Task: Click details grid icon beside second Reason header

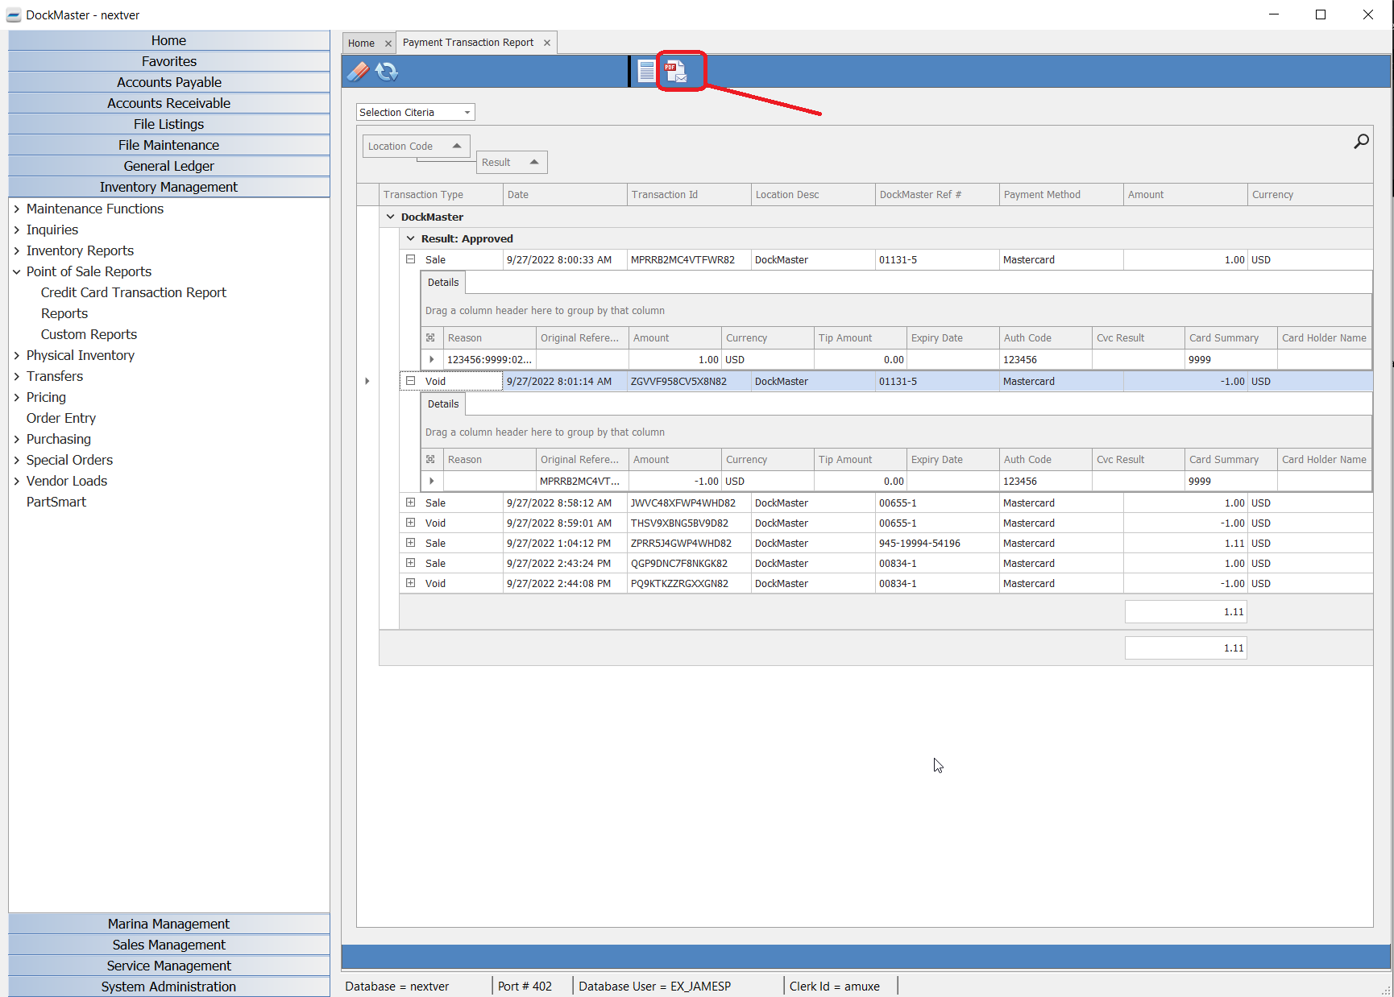Action: (430, 460)
